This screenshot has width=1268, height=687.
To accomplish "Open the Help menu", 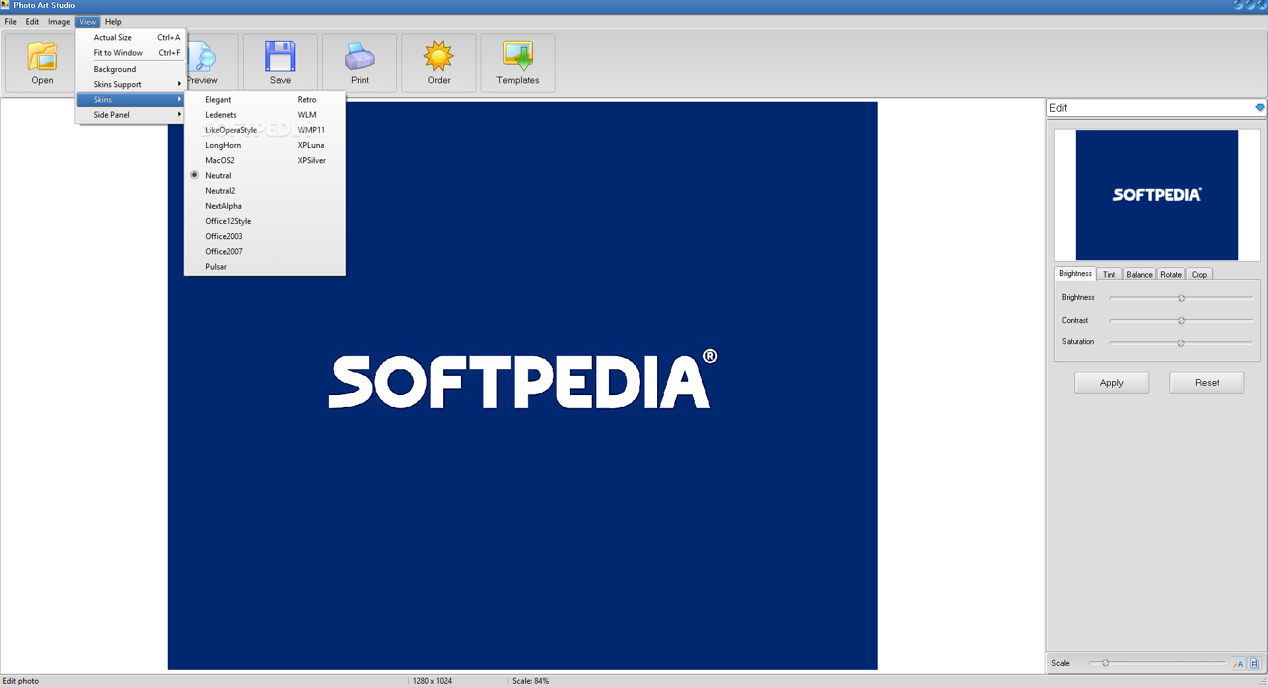I will pyautogui.click(x=113, y=22).
